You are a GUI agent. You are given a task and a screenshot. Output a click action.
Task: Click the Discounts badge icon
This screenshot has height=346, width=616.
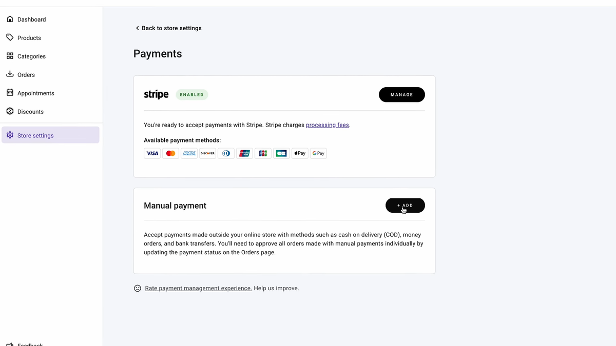click(10, 111)
